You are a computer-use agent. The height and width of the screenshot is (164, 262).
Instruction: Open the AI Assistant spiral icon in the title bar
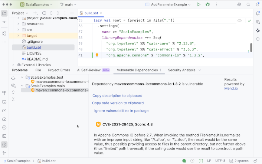(x=239, y=4)
